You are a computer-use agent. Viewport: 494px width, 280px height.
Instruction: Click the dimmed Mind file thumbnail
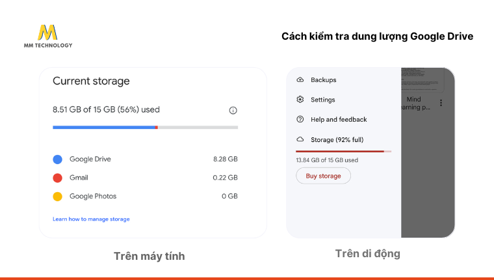(x=422, y=80)
